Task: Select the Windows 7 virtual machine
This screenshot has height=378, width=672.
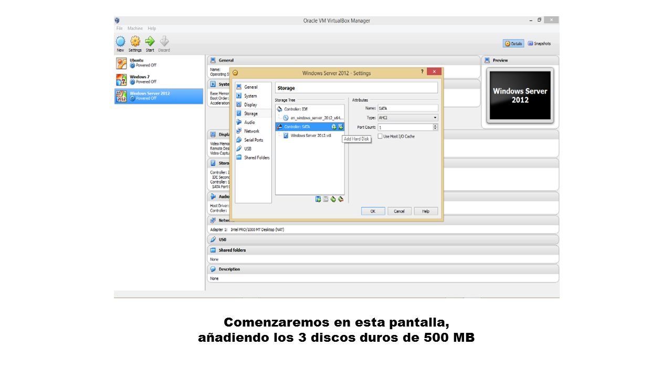Action: point(159,79)
